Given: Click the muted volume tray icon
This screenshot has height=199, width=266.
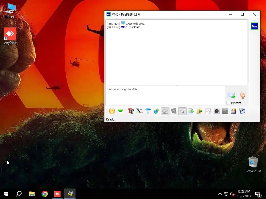Looking at the screenshot, I should (x=232, y=194).
